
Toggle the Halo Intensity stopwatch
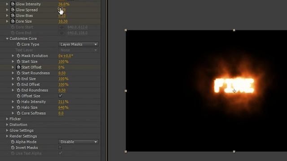[x=18, y=102]
